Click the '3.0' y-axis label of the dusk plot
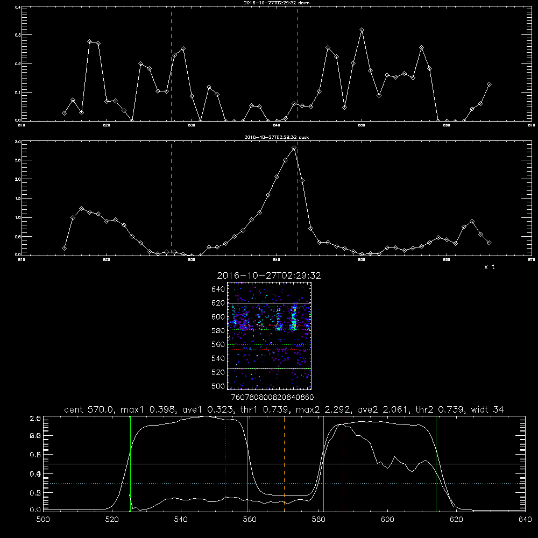 [18, 141]
